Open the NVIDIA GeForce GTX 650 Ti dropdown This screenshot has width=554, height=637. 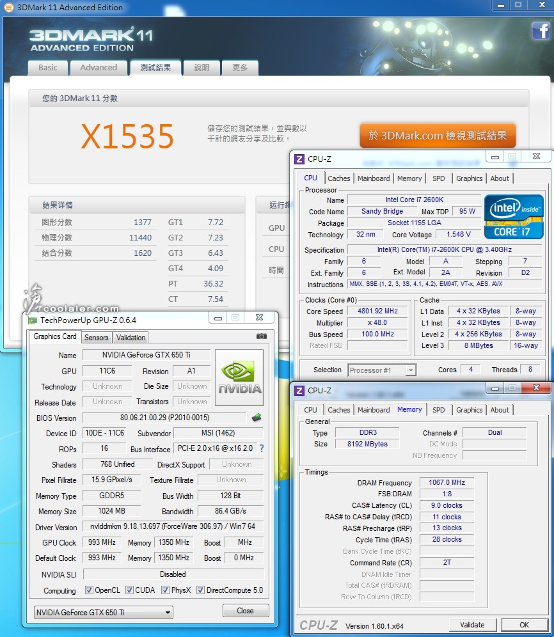point(103,612)
